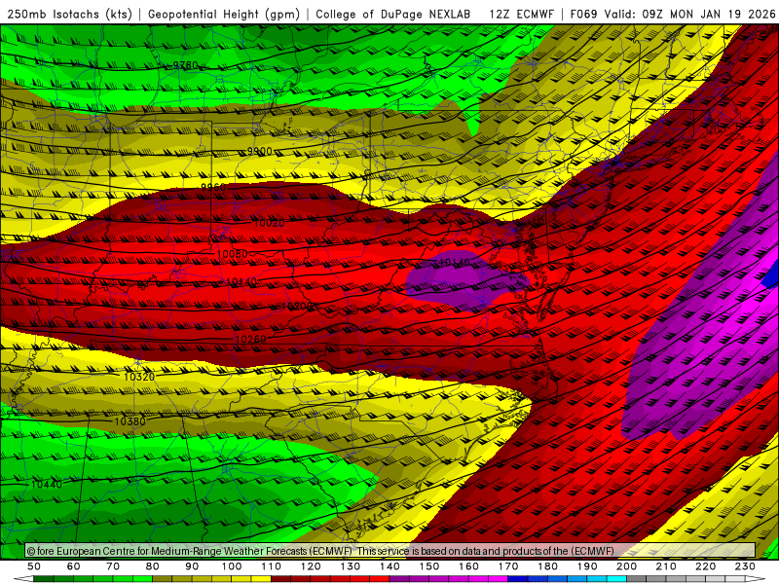779x584 pixels.
Task: Click the "12Z ECMWF" model run label
Action: [x=521, y=15]
